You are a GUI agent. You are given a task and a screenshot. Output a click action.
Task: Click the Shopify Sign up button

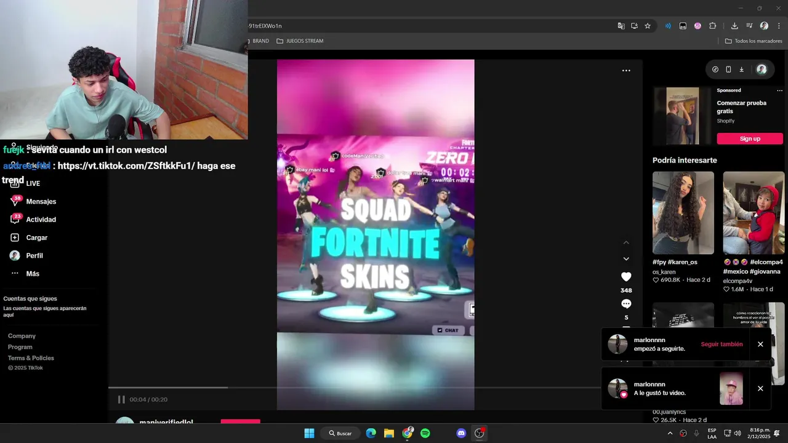[x=750, y=138]
